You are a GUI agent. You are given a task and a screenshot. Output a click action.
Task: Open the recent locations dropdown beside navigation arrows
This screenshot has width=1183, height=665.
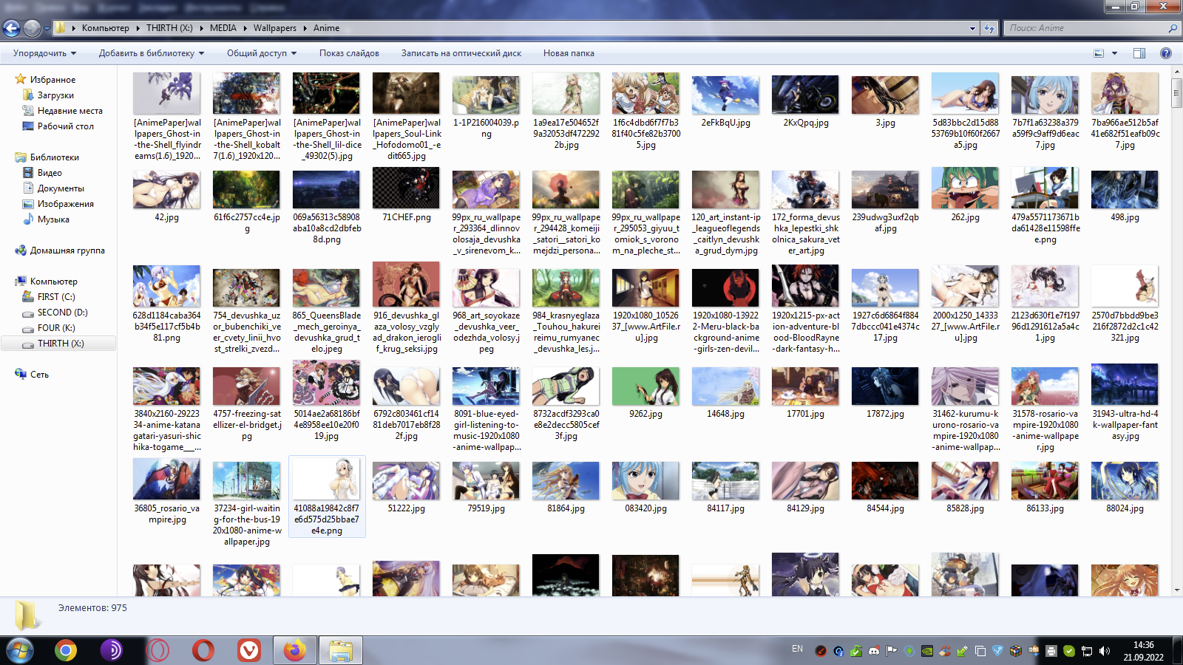pyautogui.click(x=47, y=29)
